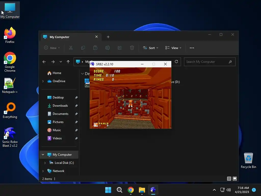
Task: Expand OneDrive in navigation pane
Action: point(43,81)
